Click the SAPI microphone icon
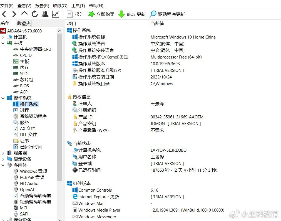 tap(16, 214)
